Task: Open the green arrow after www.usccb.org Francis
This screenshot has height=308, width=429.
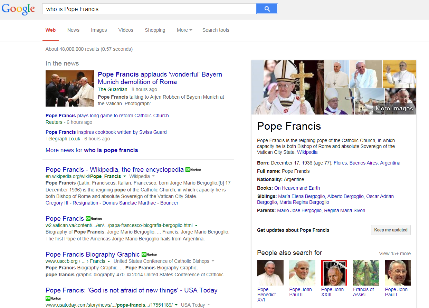Action: click(108, 261)
